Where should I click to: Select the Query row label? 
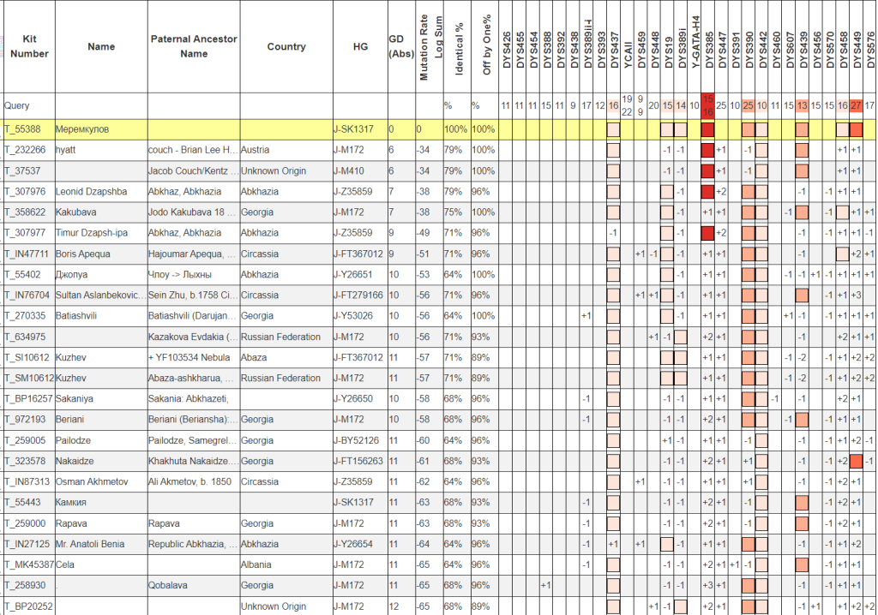pos(17,105)
